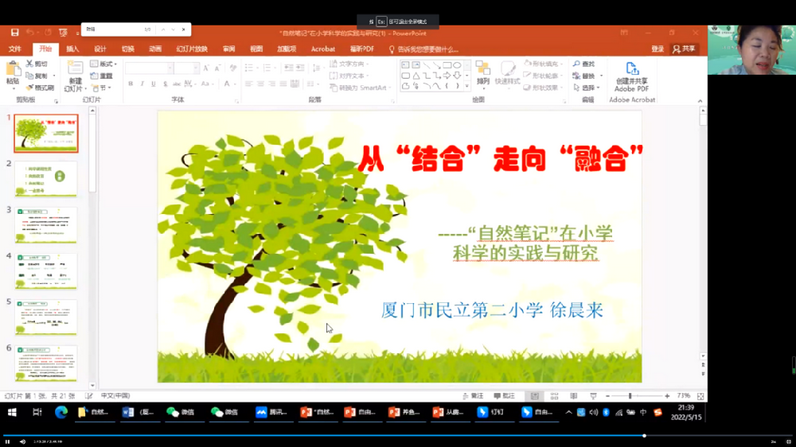The width and height of the screenshot is (796, 447).
Task: Toggle strikethrough abc button
Action: [x=177, y=84]
